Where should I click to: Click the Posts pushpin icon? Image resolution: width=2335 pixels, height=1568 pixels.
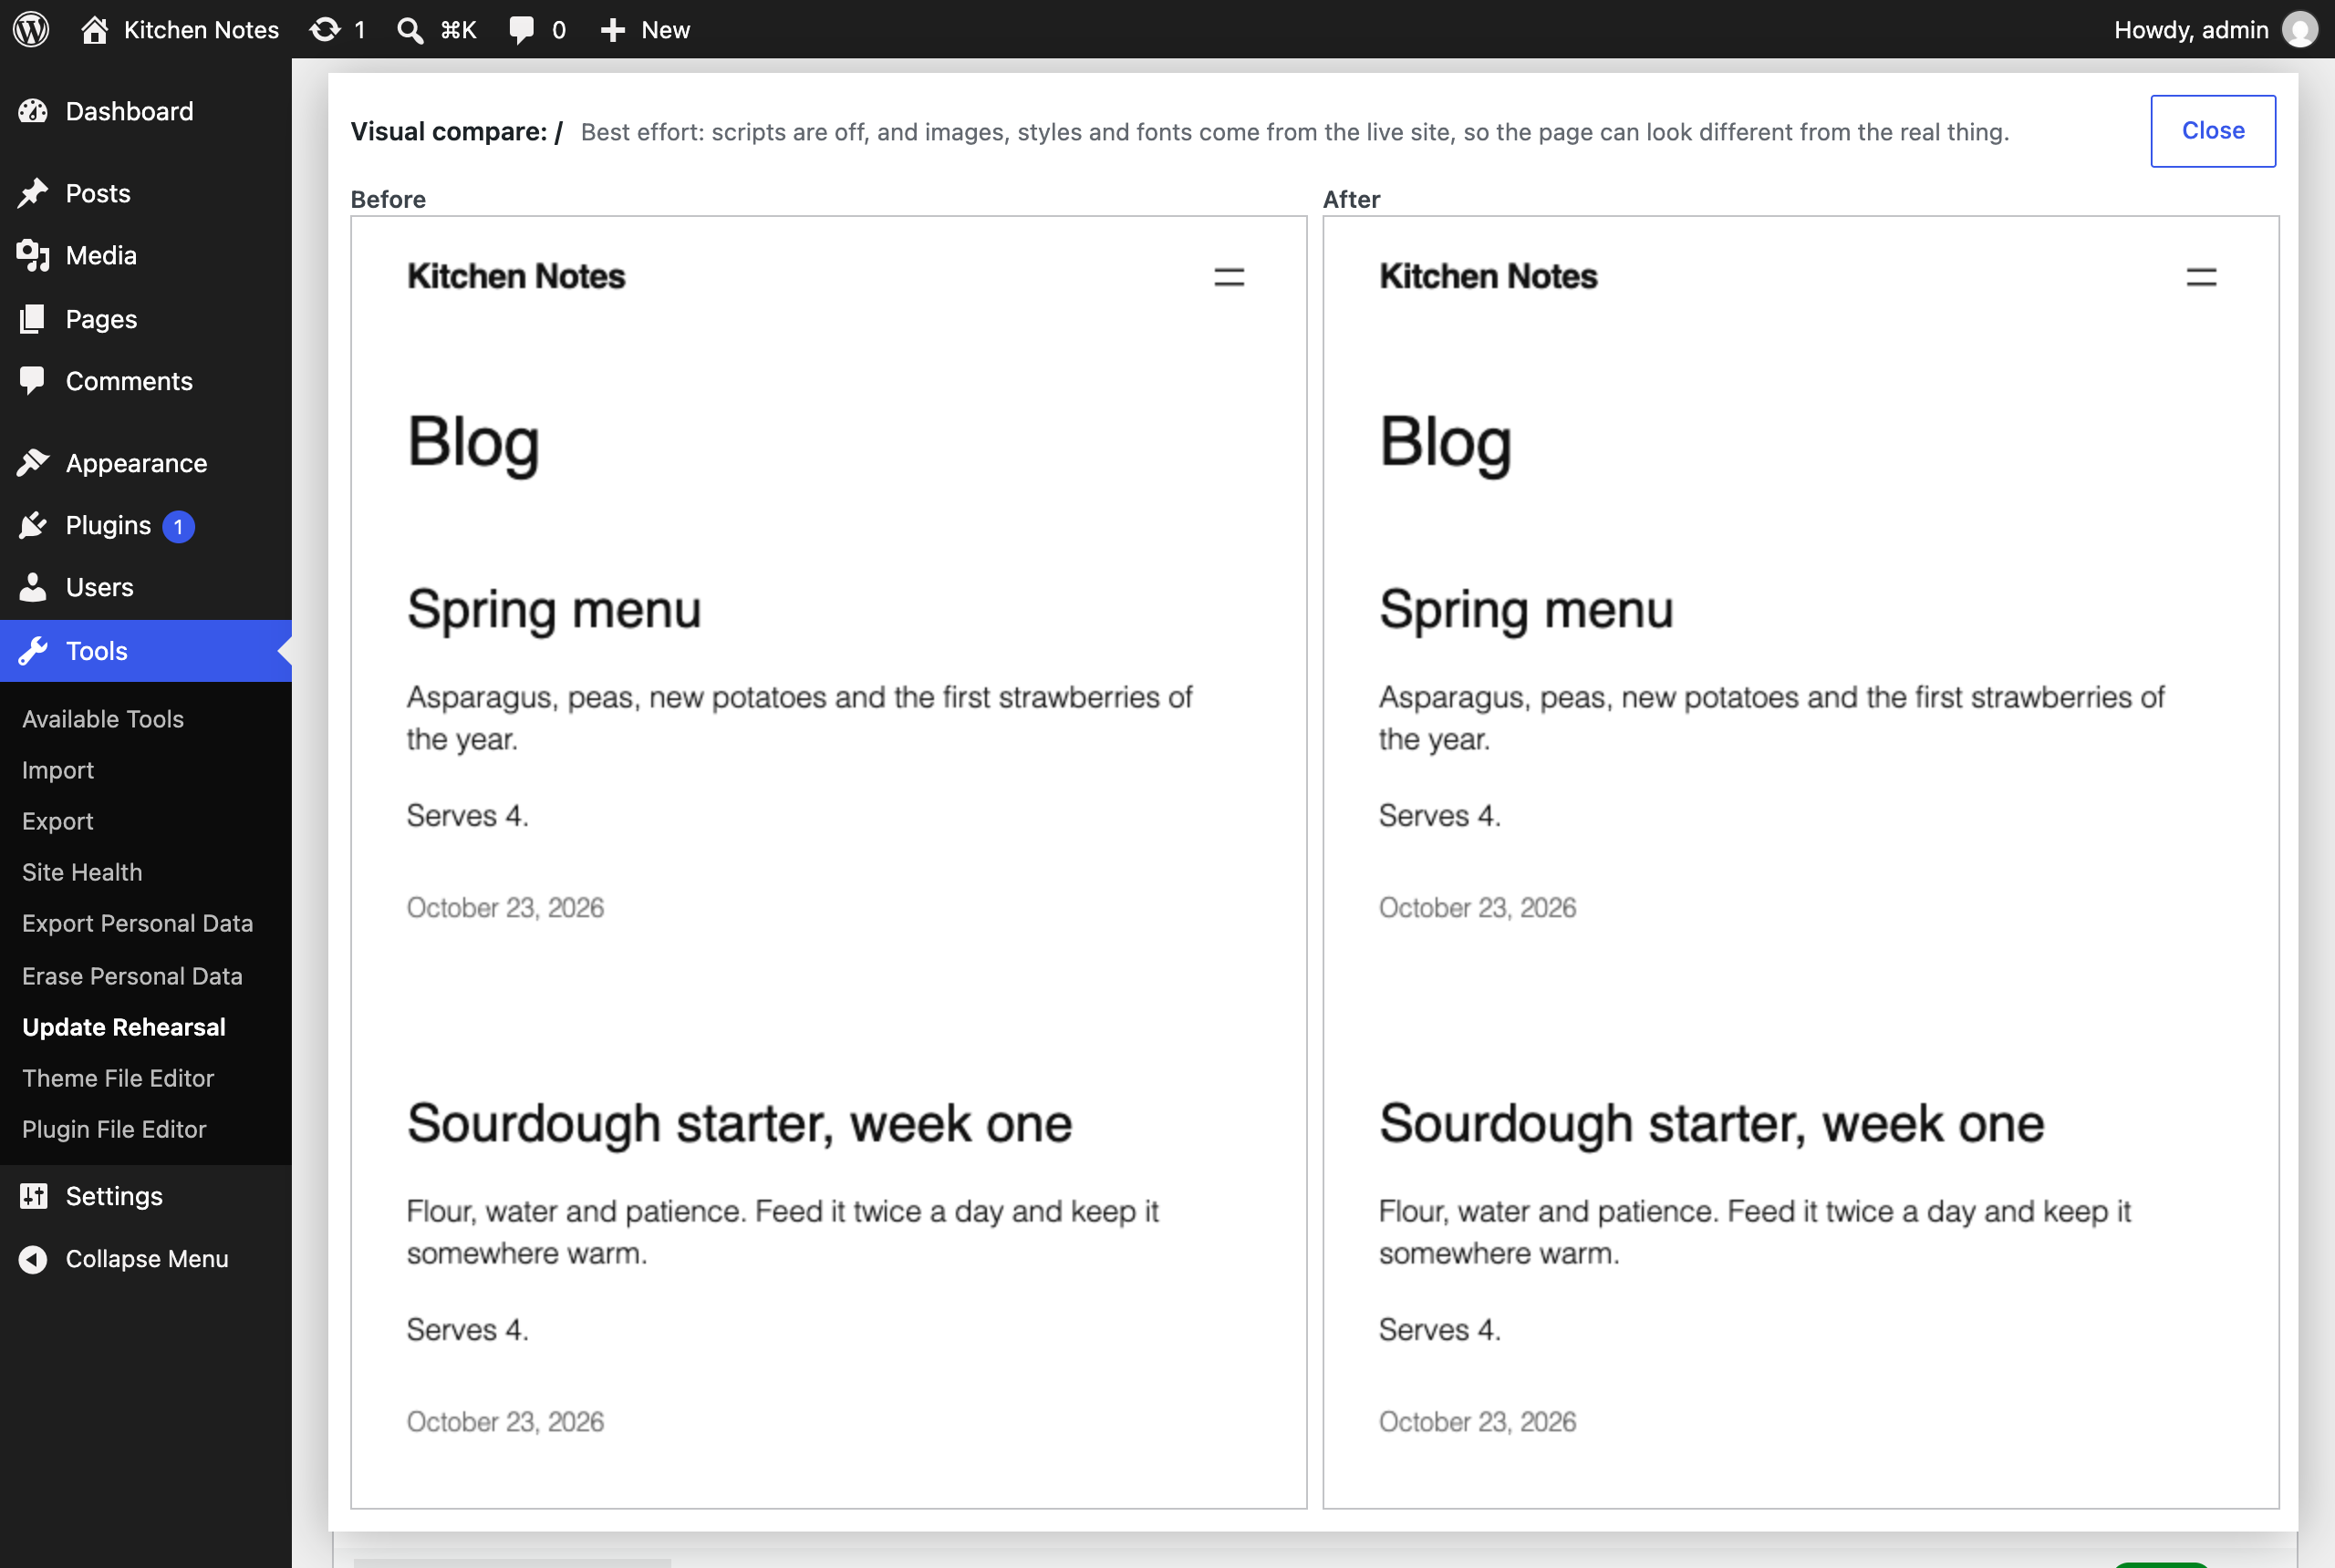coord(33,193)
